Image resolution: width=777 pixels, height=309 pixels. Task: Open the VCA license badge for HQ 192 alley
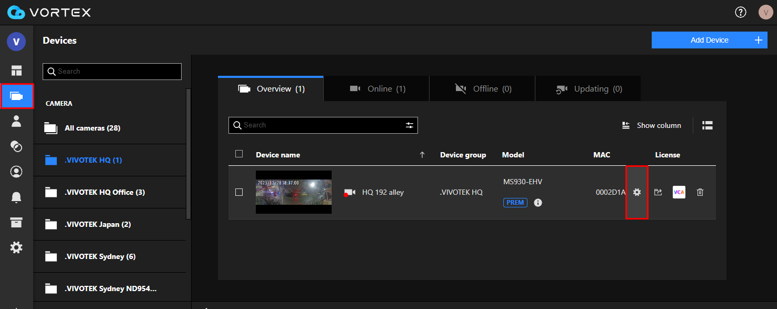click(679, 192)
